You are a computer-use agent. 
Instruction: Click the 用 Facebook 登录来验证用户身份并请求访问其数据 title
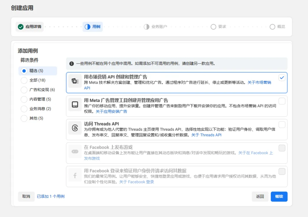[135, 171]
